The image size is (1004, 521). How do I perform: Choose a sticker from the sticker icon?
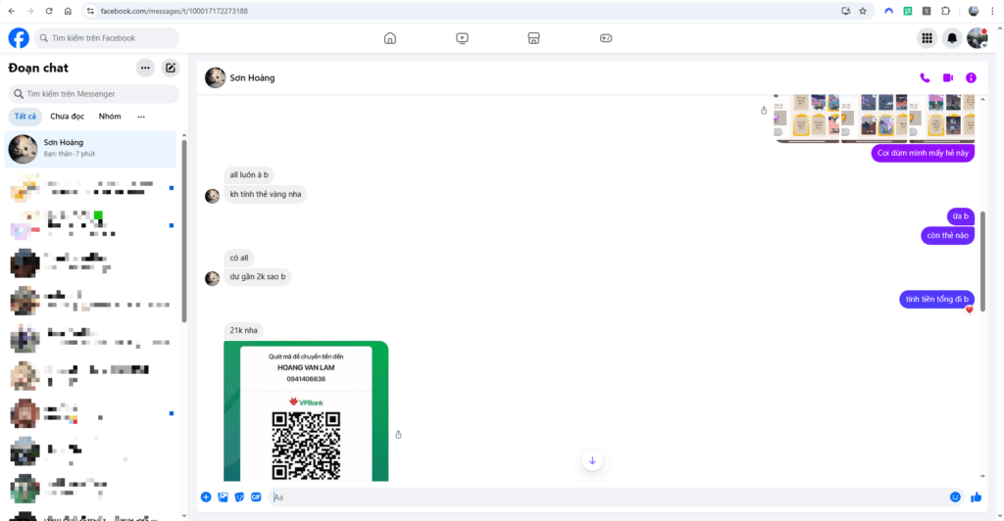click(x=239, y=497)
